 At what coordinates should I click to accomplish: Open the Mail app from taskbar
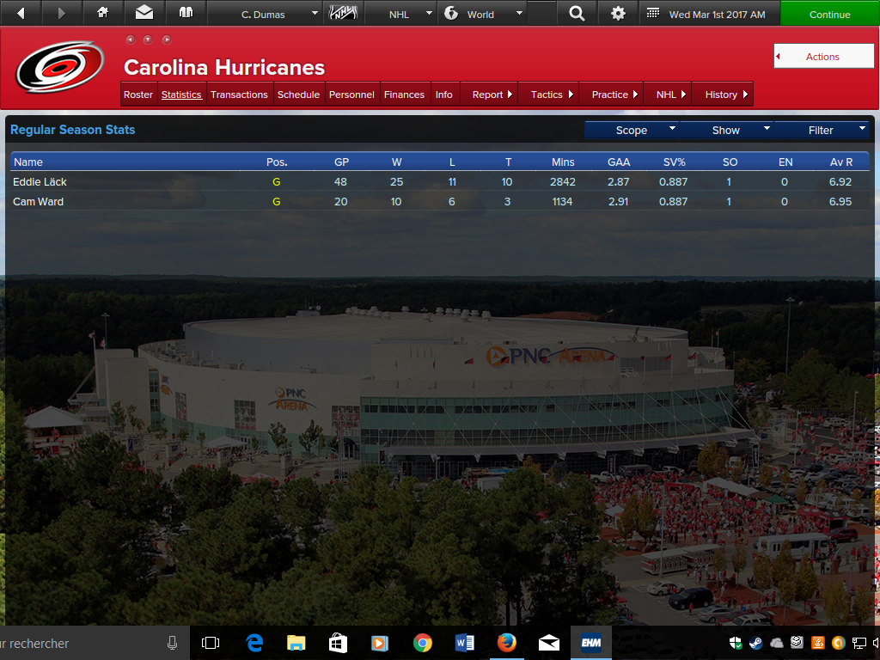(x=548, y=643)
